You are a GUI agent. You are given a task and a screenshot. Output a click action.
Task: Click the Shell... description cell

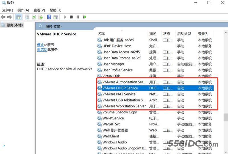154,40
